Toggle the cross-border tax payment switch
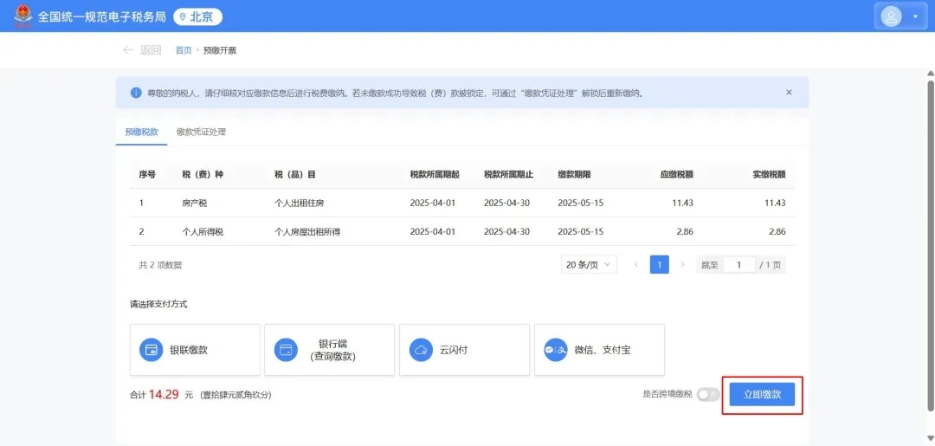935x446 pixels. 707,394
